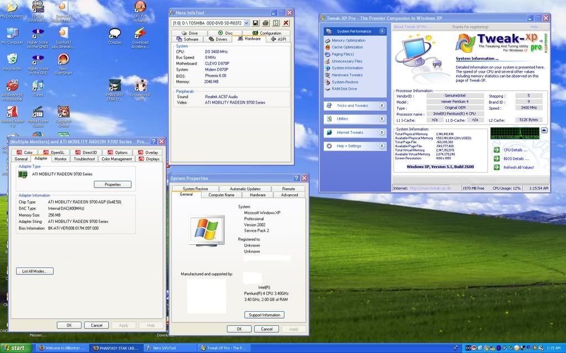Click the save icon in Nero InfoTool
This screenshot has width=566, height=353.
tap(255, 23)
